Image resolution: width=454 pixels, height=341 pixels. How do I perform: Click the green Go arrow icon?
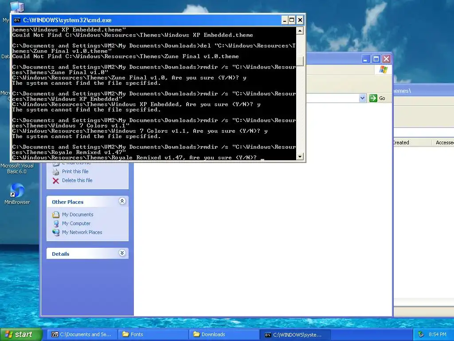click(x=373, y=98)
